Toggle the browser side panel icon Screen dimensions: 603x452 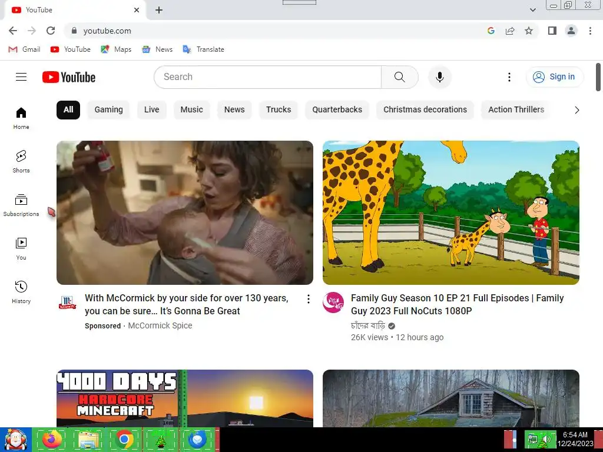[x=552, y=31]
